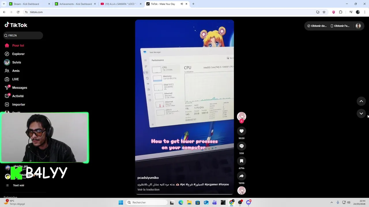This screenshot has width=369, height=207.
Task: Click the Rechercher taskbar search
Action: 147,202
